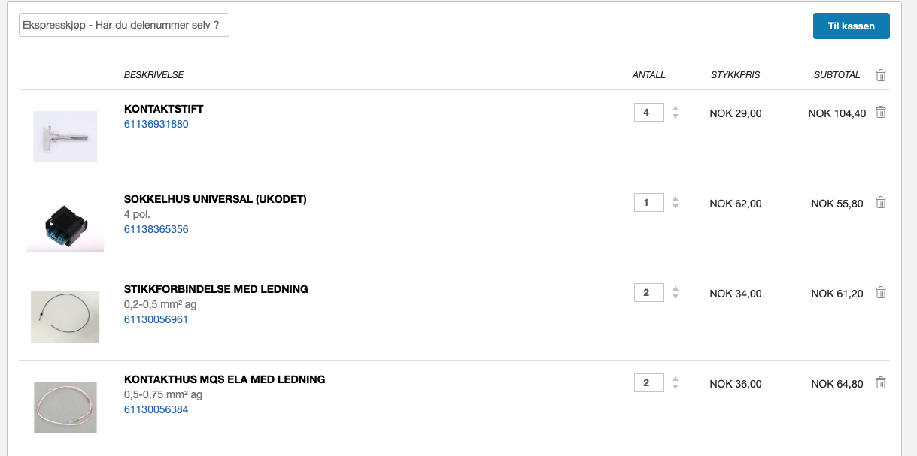Open the black SOKKELHUS connector image
This screenshot has width=917, height=456.
[x=65, y=225]
